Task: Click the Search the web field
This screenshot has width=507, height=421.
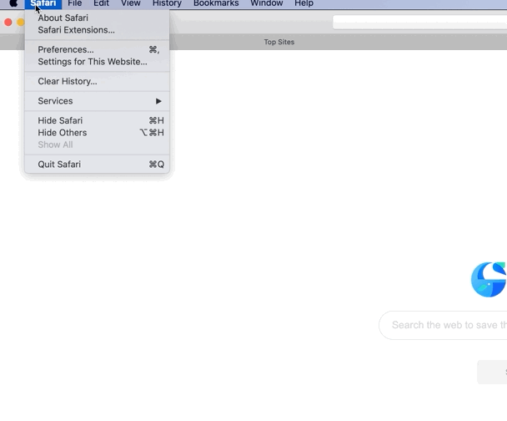Action: click(x=446, y=325)
